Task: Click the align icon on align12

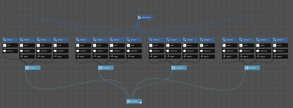Action: pos(224,56)
